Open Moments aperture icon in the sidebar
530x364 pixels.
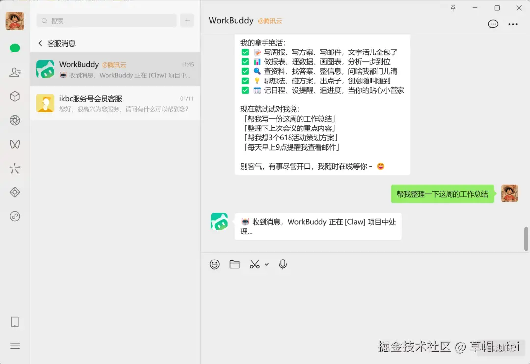(15, 120)
